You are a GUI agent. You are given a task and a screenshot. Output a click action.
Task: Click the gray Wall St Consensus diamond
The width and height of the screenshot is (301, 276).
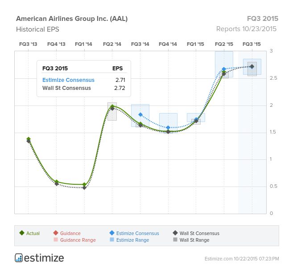click(175, 233)
